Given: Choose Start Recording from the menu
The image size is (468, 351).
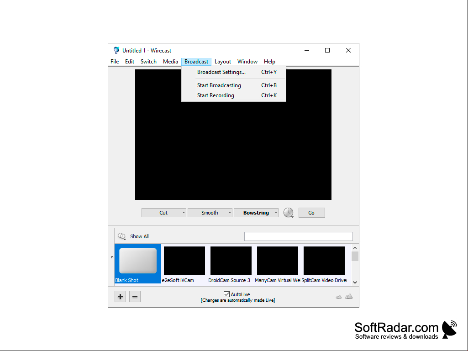Looking at the screenshot, I should 234,95.
